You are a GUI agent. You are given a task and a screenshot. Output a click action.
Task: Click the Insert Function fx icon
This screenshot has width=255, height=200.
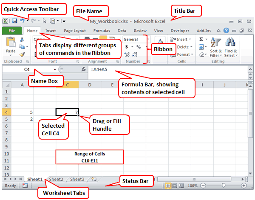pyautogui.click(x=83, y=69)
